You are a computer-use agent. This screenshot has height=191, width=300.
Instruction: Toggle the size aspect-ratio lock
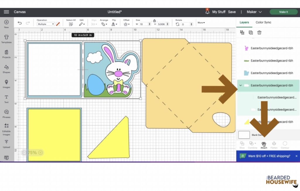(x=154, y=21)
